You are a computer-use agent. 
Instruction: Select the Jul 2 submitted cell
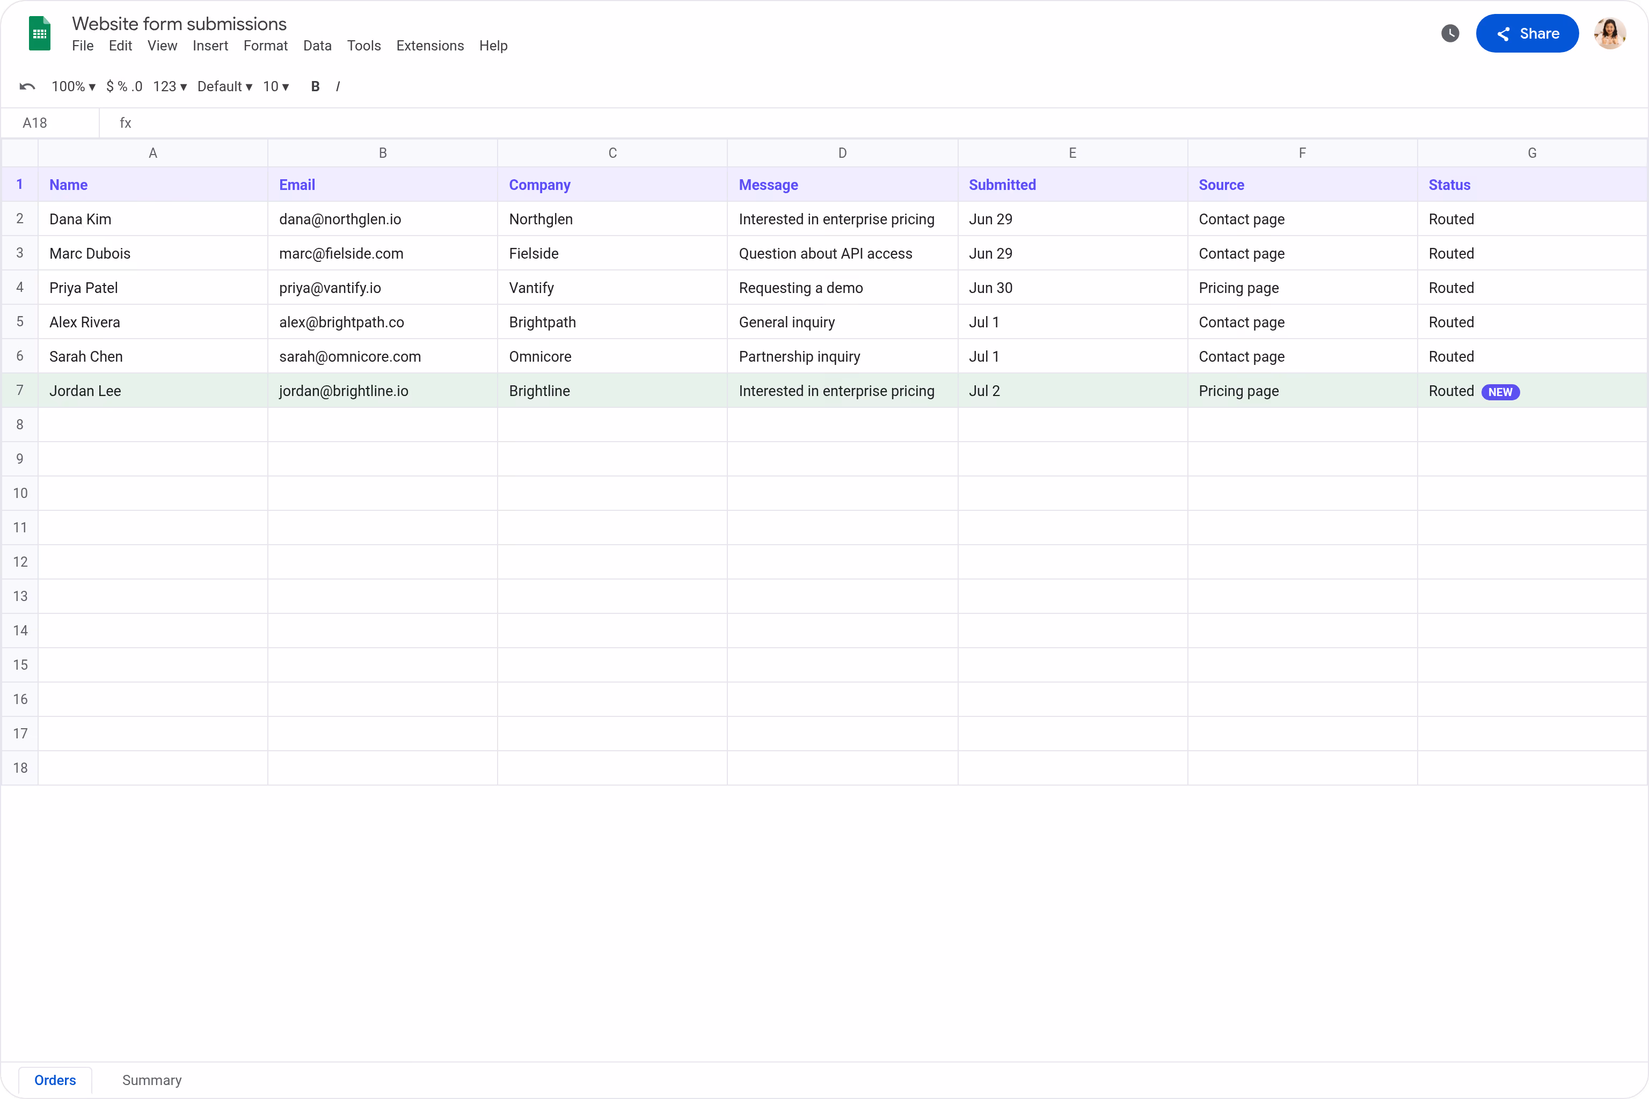pos(1072,391)
